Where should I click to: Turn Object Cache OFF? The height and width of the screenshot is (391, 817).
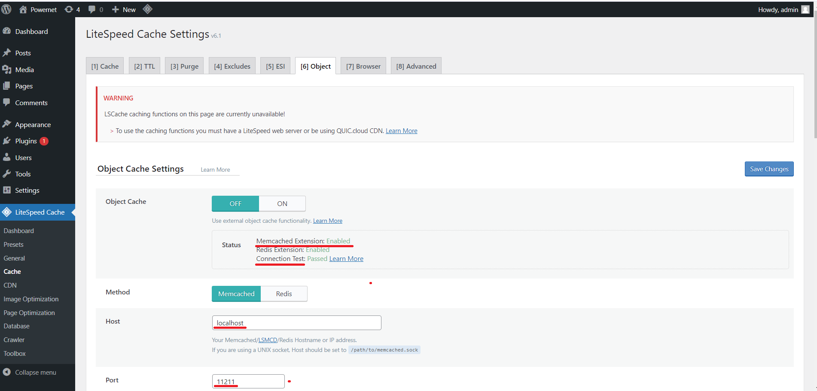click(235, 203)
